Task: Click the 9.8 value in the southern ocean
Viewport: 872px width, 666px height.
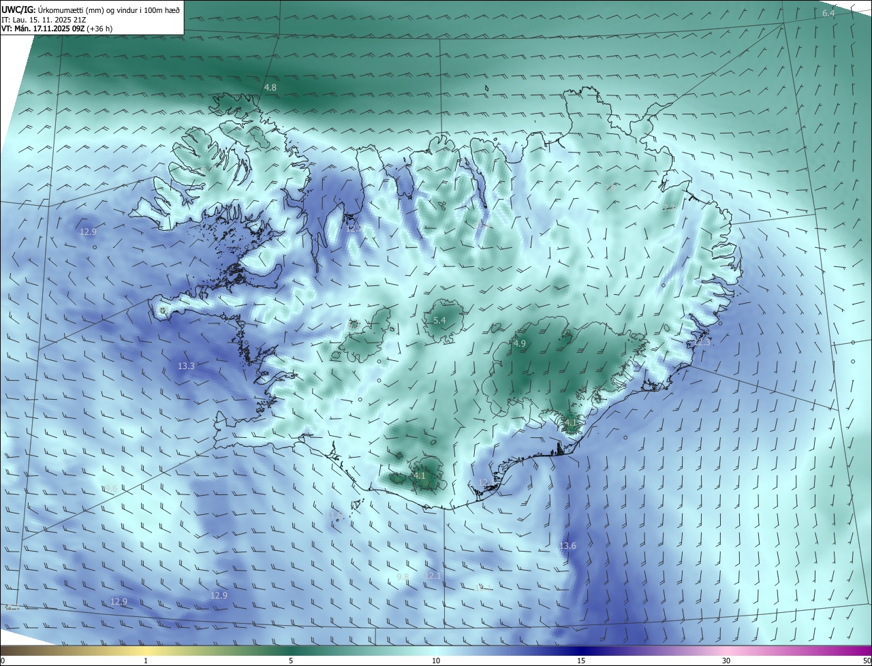Action: pos(403,577)
